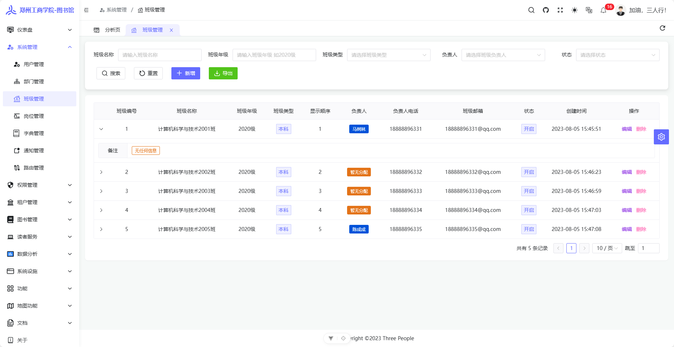Open 部门管理 in the sidebar
674x347 pixels.
pyautogui.click(x=40, y=82)
